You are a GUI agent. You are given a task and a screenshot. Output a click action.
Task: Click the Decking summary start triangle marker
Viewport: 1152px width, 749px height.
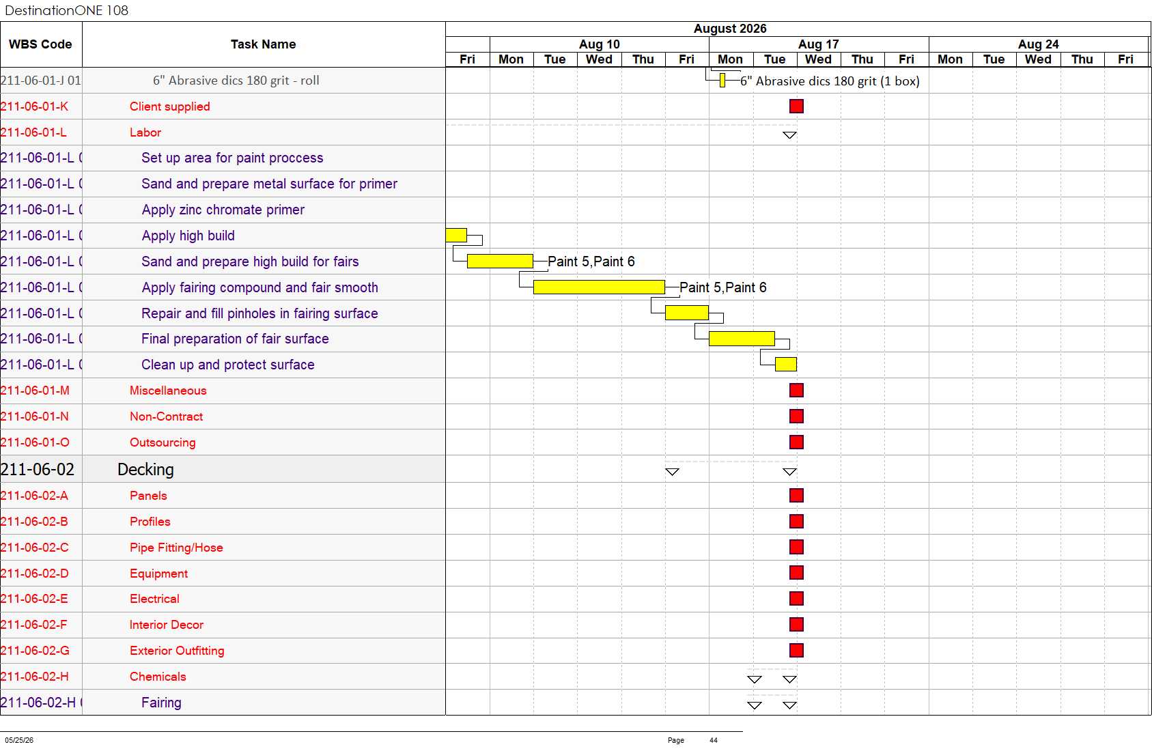pyautogui.click(x=672, y=472)
